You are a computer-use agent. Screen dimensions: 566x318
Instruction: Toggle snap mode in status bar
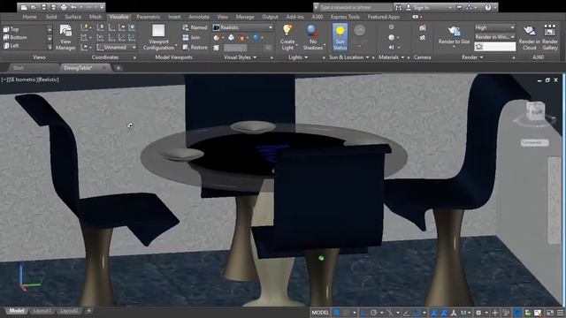(346, 313)
